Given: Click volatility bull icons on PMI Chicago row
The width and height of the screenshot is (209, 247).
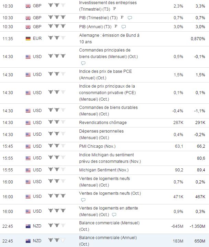Looking at the screenshot, I should (57, 146).
